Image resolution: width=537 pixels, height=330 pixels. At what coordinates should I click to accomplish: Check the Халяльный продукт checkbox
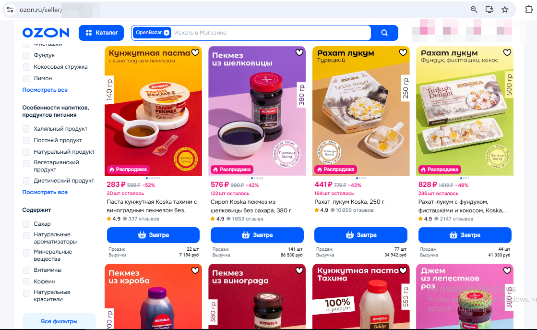[26, 129]
